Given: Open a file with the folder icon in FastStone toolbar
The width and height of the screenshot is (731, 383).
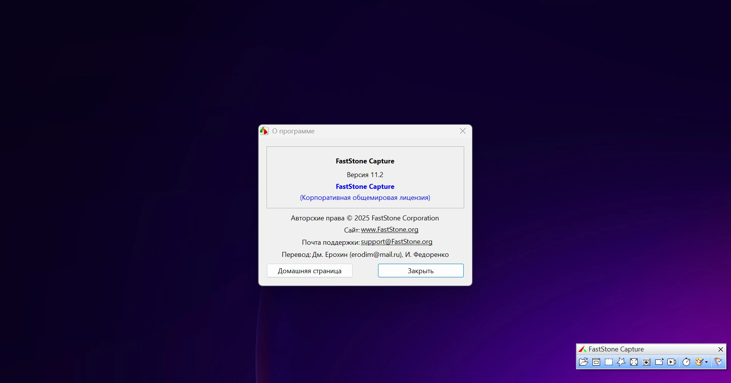Looking at the screenshot, I should click(583, 362).
